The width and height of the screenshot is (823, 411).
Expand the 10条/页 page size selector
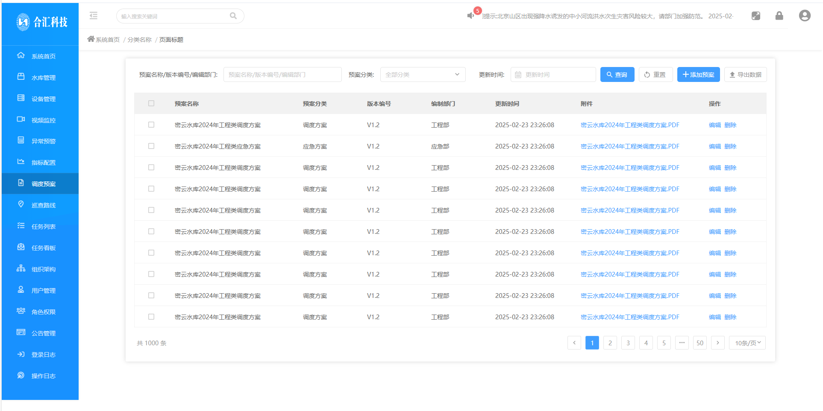(x=747, y=343)
